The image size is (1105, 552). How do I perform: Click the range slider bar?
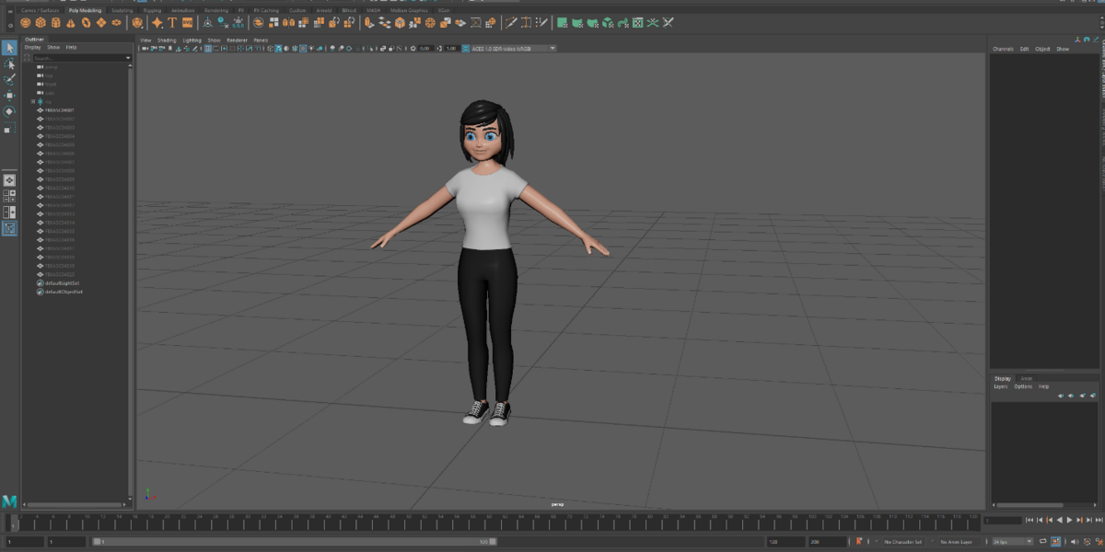coord(294,542)
